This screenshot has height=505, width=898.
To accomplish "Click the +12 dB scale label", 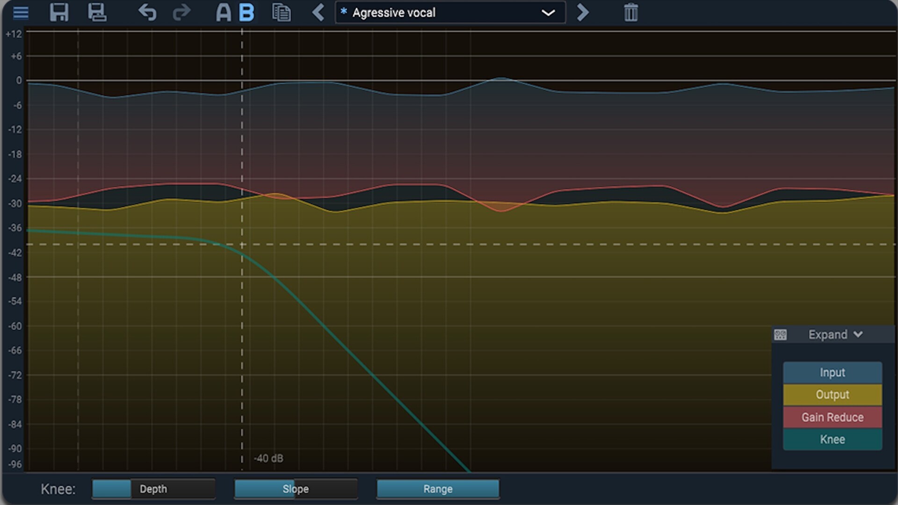I will pyautogui.click(x=14, y=34).
